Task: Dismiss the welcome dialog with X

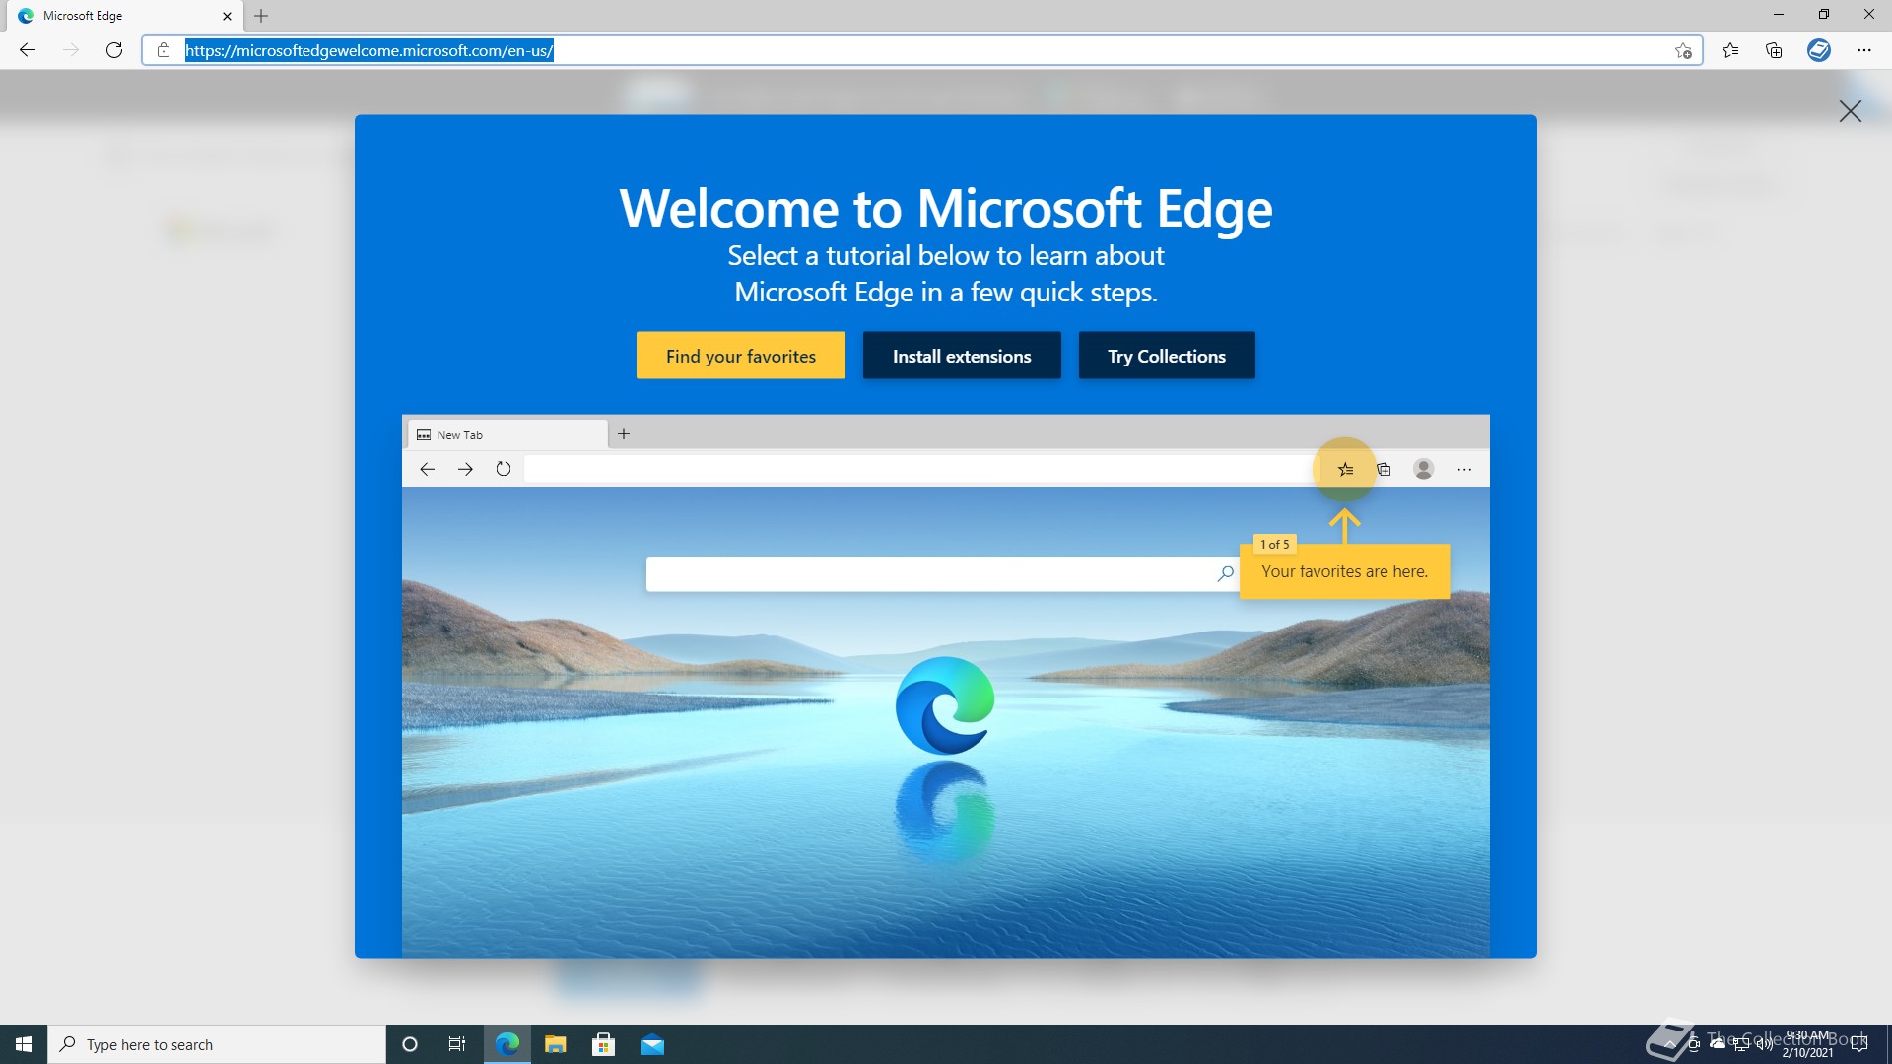Action: [1851, 111]
